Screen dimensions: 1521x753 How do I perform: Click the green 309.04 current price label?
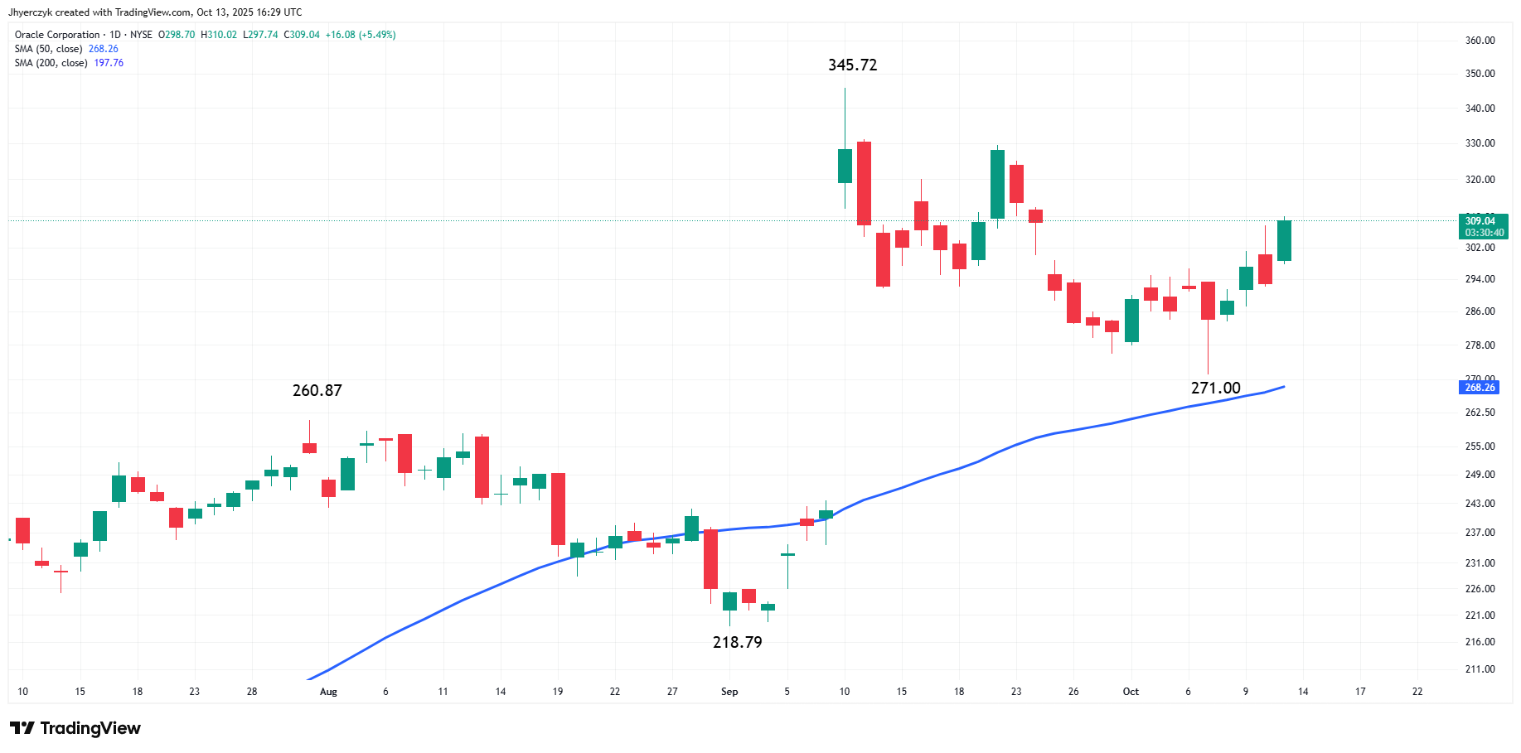(1483, 226)
